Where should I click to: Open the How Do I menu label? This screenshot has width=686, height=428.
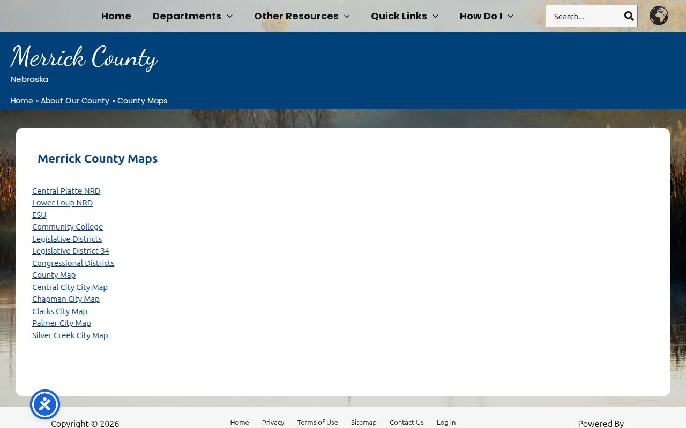[x=481, y=16]
